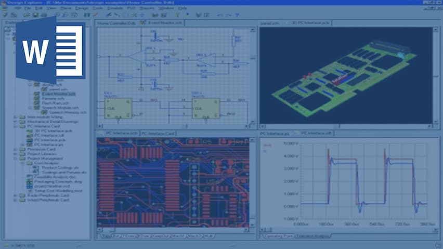Select PC Interface.prj in the tree
Viewport: 443px width, 249px height.
[x=49, y=145]
